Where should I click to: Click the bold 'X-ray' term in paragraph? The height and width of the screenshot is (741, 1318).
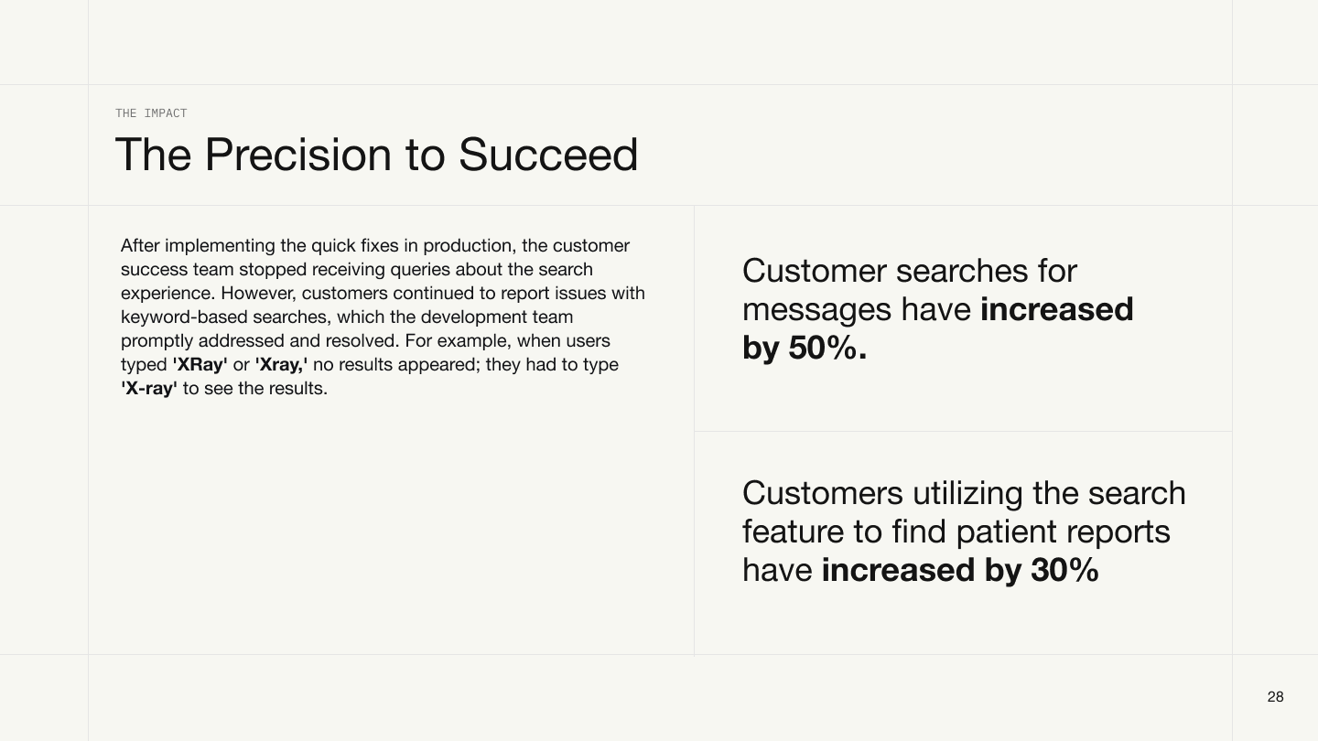click(148, 389)
